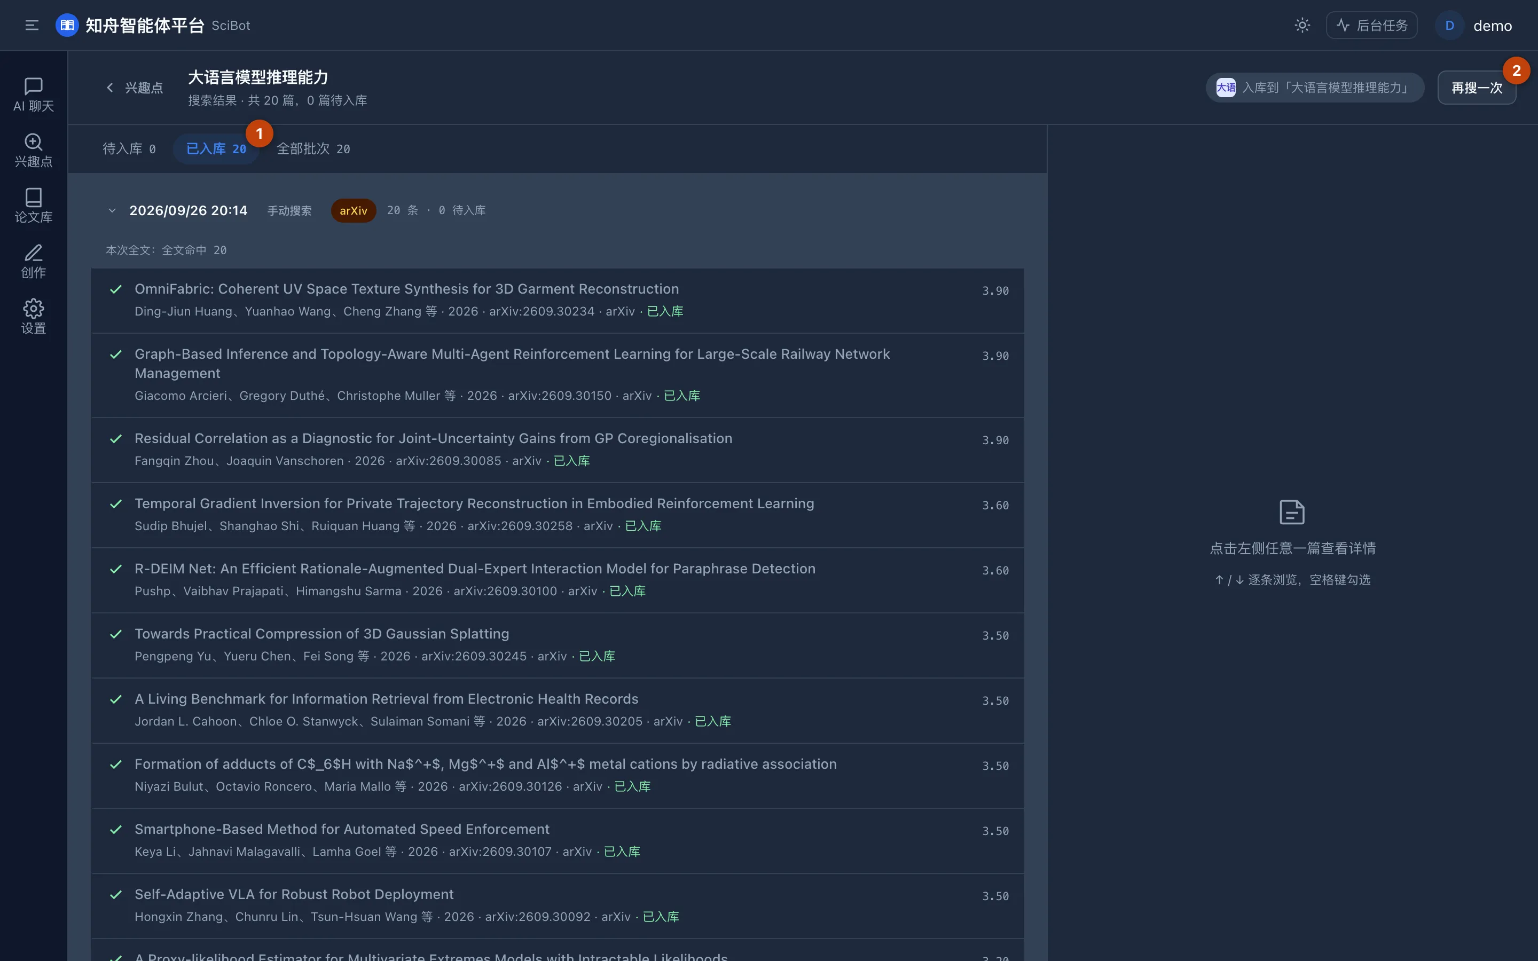The height and width of the screenshot is (961, 1538).
Task: Open the Living Benchmark Electronic Health Records paper
Action: coord(557,711)
